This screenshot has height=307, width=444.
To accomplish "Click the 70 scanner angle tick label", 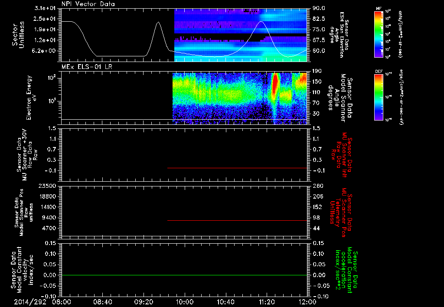I will point(316,103).
